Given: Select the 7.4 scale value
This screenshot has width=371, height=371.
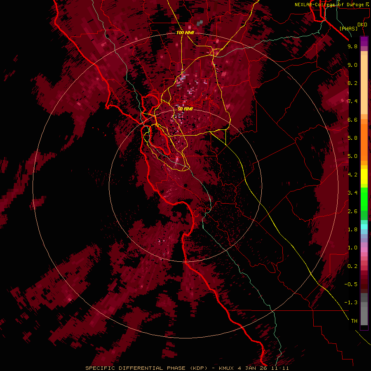Looking at the screenshot, I should click(352, 101).
